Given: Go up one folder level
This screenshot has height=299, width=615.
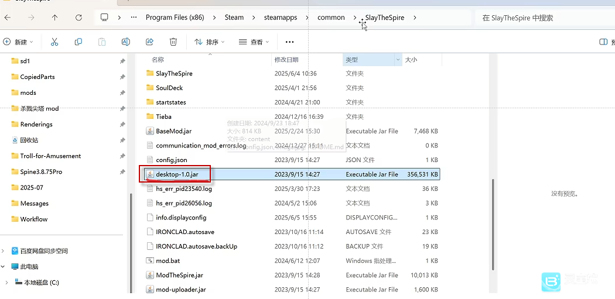Looking at the screenshot, I should click(x=55, y=18).
